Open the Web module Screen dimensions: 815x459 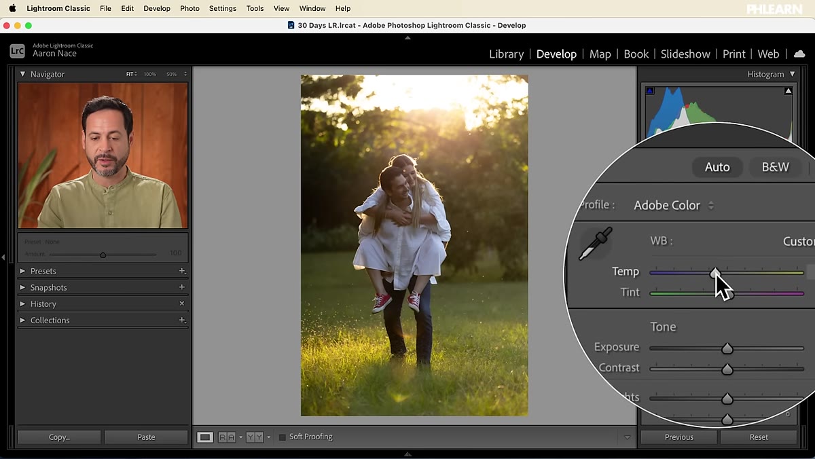tap(768, 54)
